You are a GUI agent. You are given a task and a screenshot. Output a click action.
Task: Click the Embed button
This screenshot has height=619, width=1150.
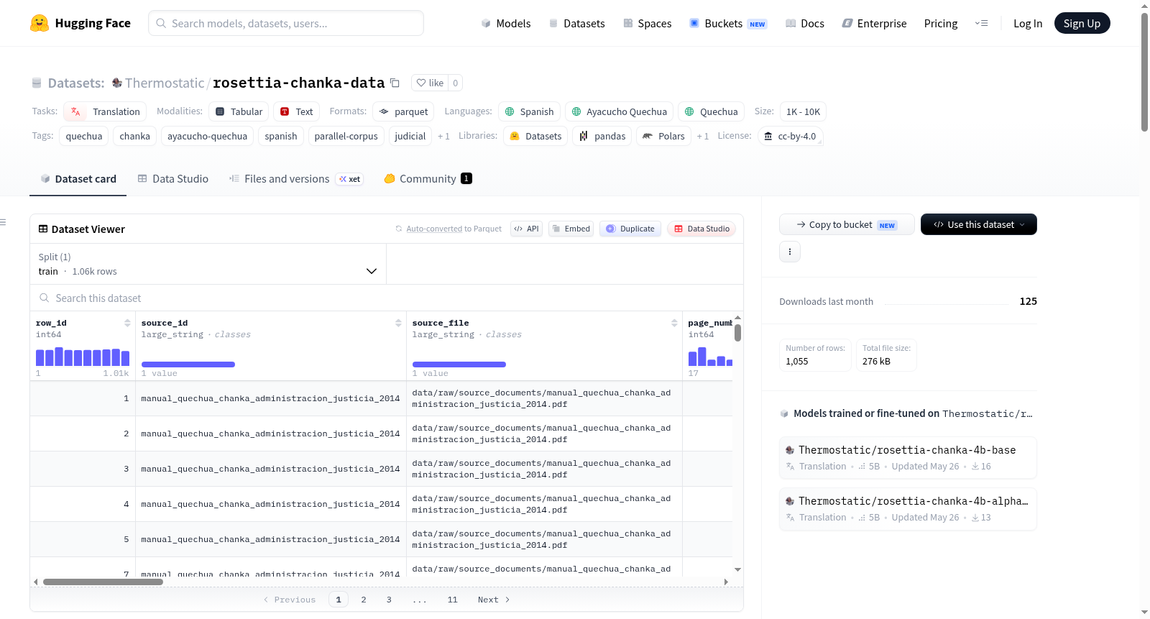coord(571,229)
